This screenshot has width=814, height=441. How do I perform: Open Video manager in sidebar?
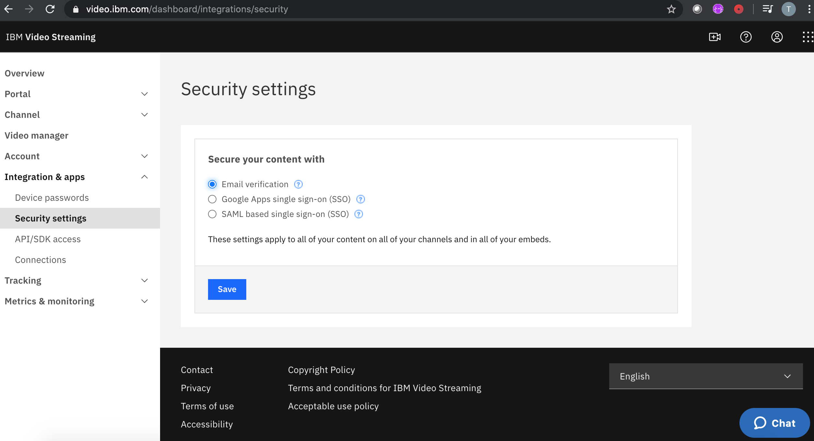point(37,135)
